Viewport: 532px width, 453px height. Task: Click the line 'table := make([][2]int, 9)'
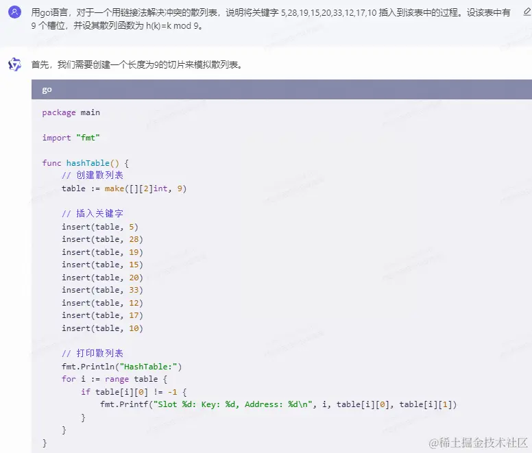coord(124,188)
